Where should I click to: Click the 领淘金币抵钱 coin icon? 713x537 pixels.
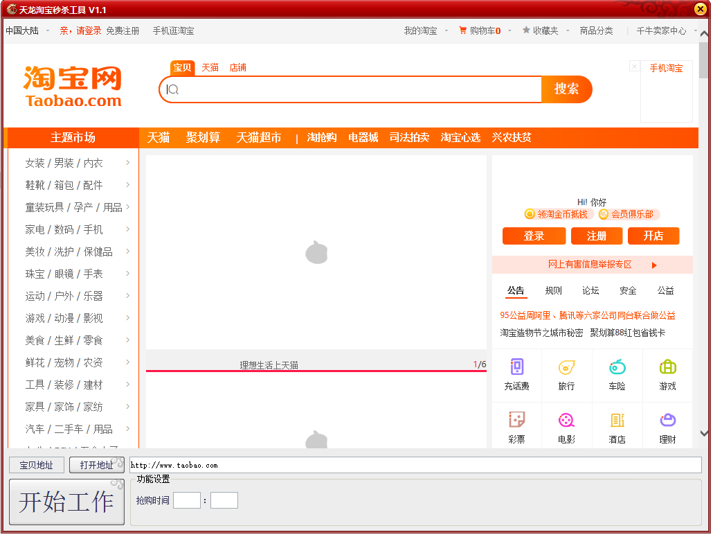[530, 214]
